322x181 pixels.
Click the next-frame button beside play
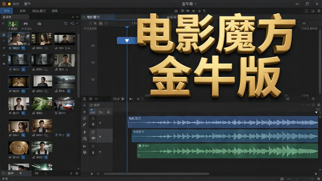click(131, 99)
